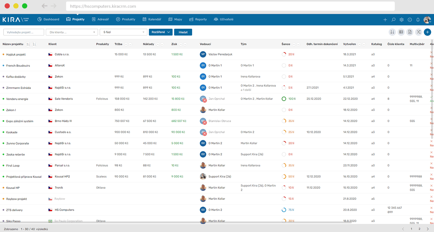Sort Vytvořen column descending
The width and height of the screenshot is (434, 232).
[364, 44]
